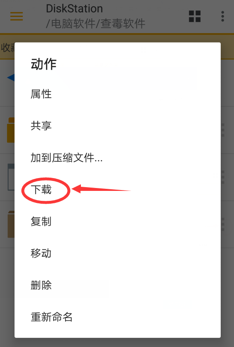Dismiss dialog by tapping dimmed area below
This screenshot has height=347, width=234.
117,342
